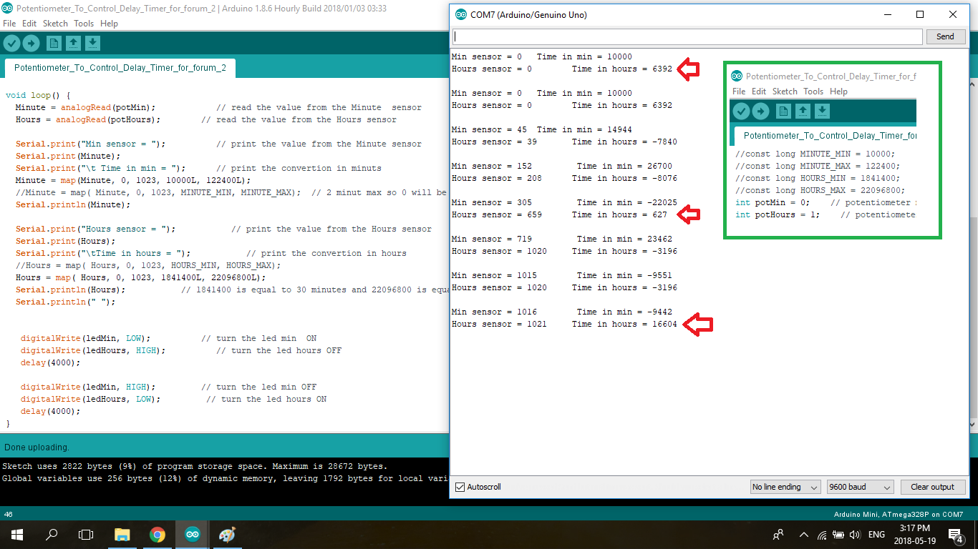Minimize the COM7 serial monitor window
978x549 pixels.
tap(888, 14)
